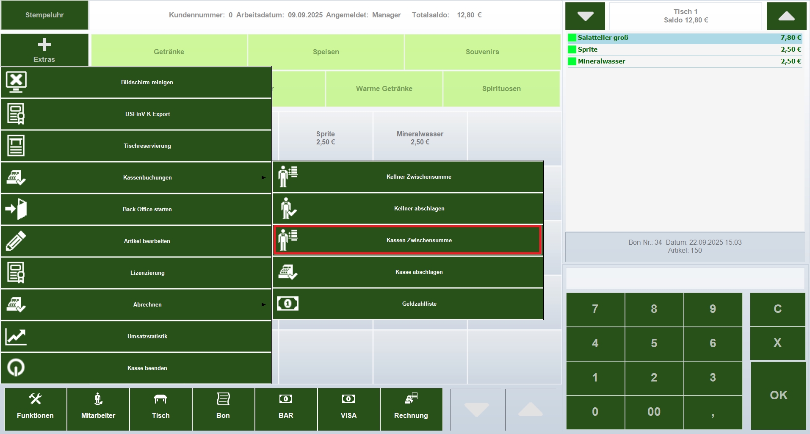Open the Mitarbeiter employee button
The height and width of the screenshot is (434, 810).
[x=98, y=409]
